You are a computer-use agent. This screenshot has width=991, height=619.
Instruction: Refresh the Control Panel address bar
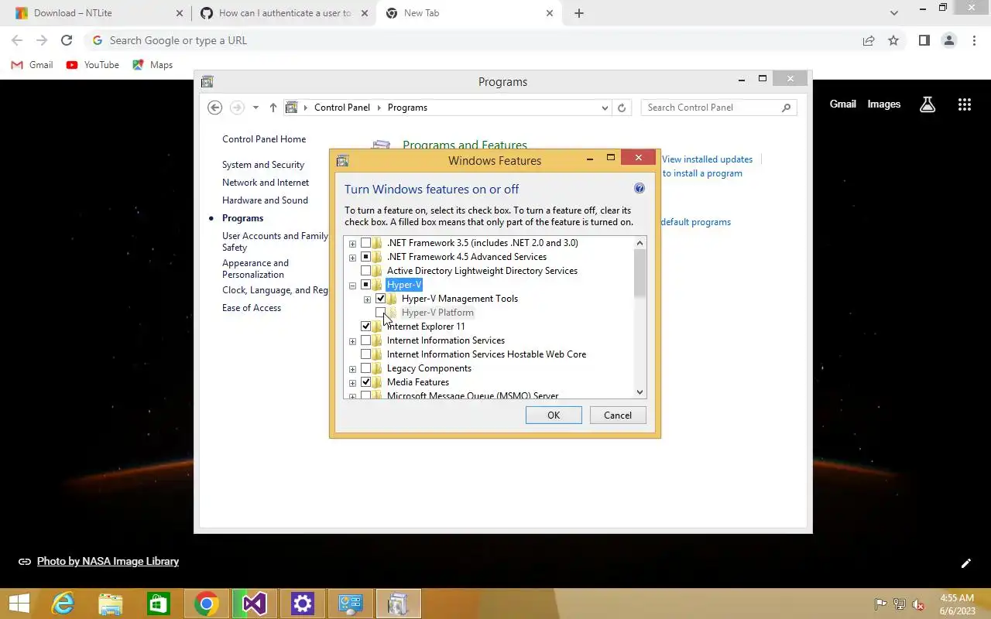coord(622,108)
